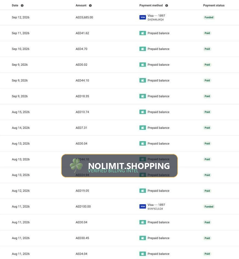Click the NOLIMIT.SHOPPING banner text

[x=129, y=166]
